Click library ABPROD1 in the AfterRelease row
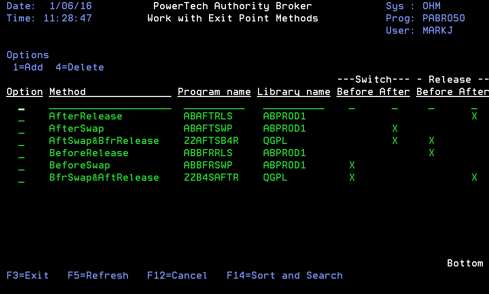The width and height of the screenshot is (489, 294). tap(285, 116)
